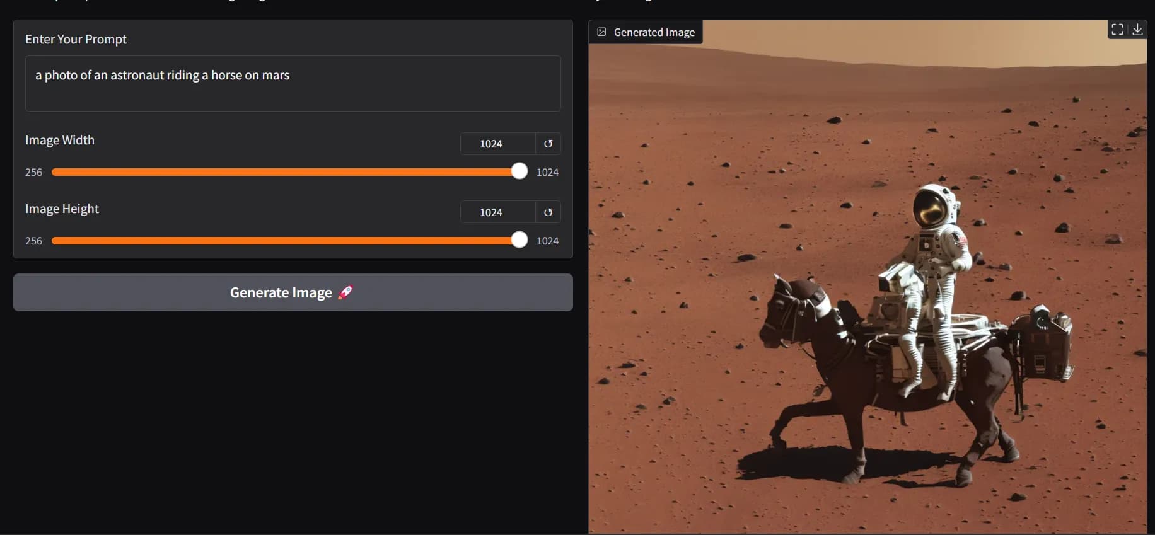
Task: Click the Enter Your Prompt label
Action: pos(76,39)
